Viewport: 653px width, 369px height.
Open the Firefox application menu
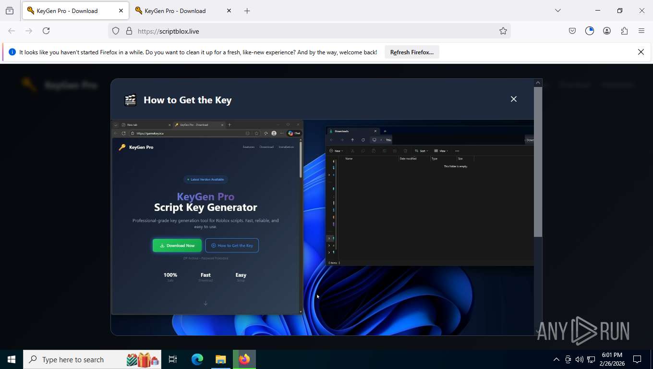pos(641,31)
